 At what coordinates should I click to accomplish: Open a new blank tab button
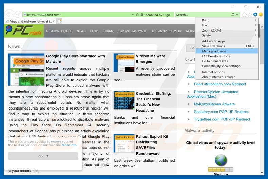click(x=59, y=21)
